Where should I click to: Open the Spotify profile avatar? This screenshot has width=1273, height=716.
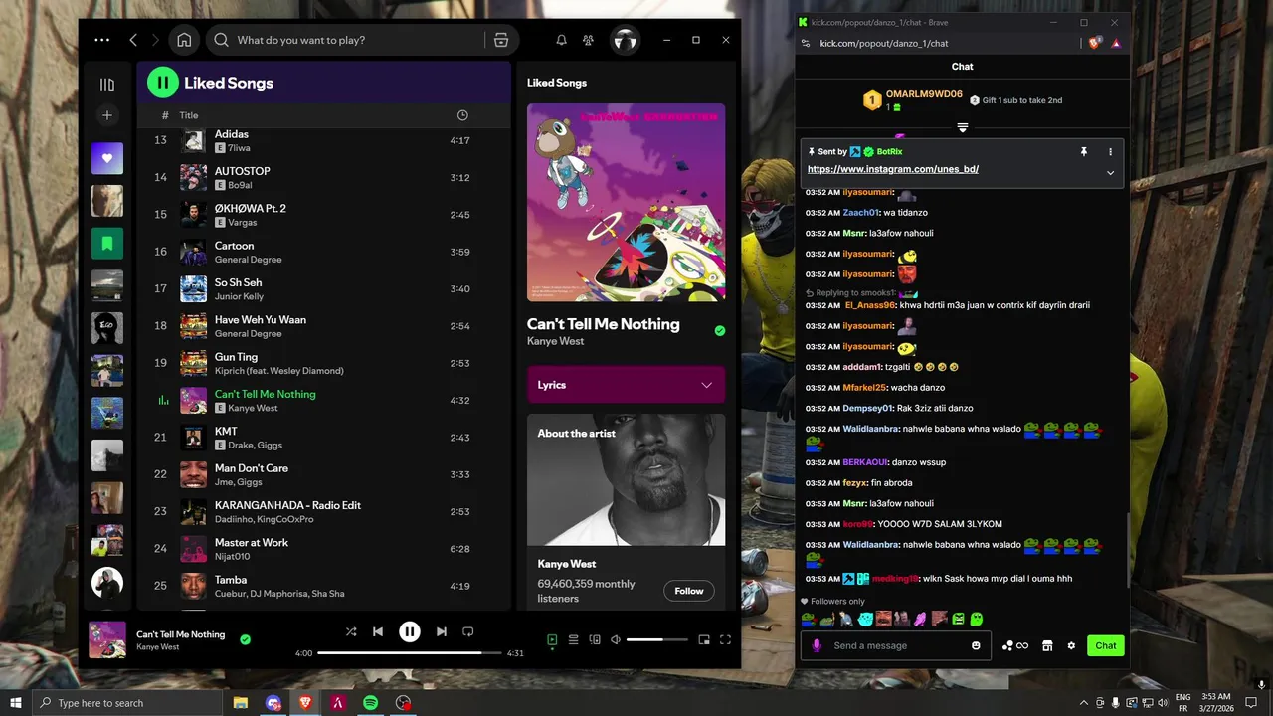(x=625, y=40)
